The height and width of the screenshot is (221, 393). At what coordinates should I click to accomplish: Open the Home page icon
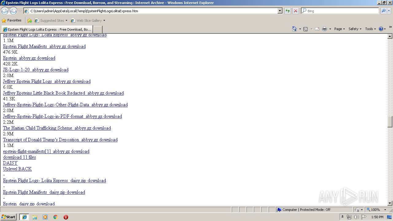coord(294,29)
